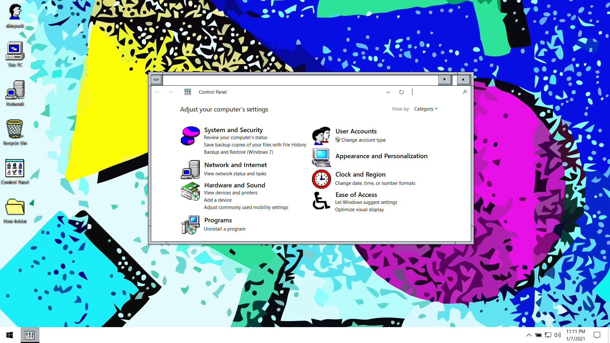Click the refresh icon in address bar
The height and width of the screenshot is (343, 610).
tap(402, 92)
